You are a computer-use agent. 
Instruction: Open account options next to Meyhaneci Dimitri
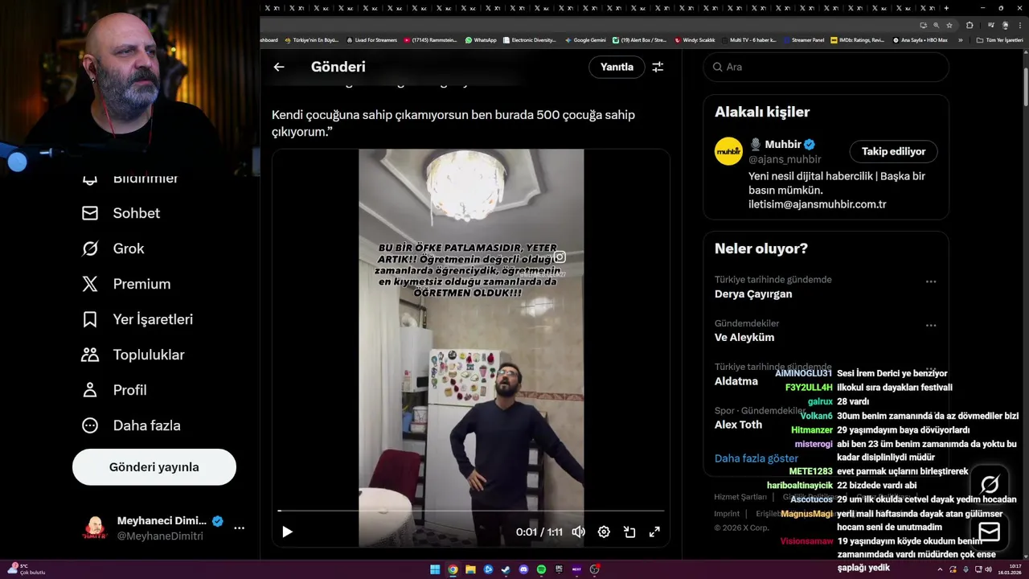click(239, 528)
